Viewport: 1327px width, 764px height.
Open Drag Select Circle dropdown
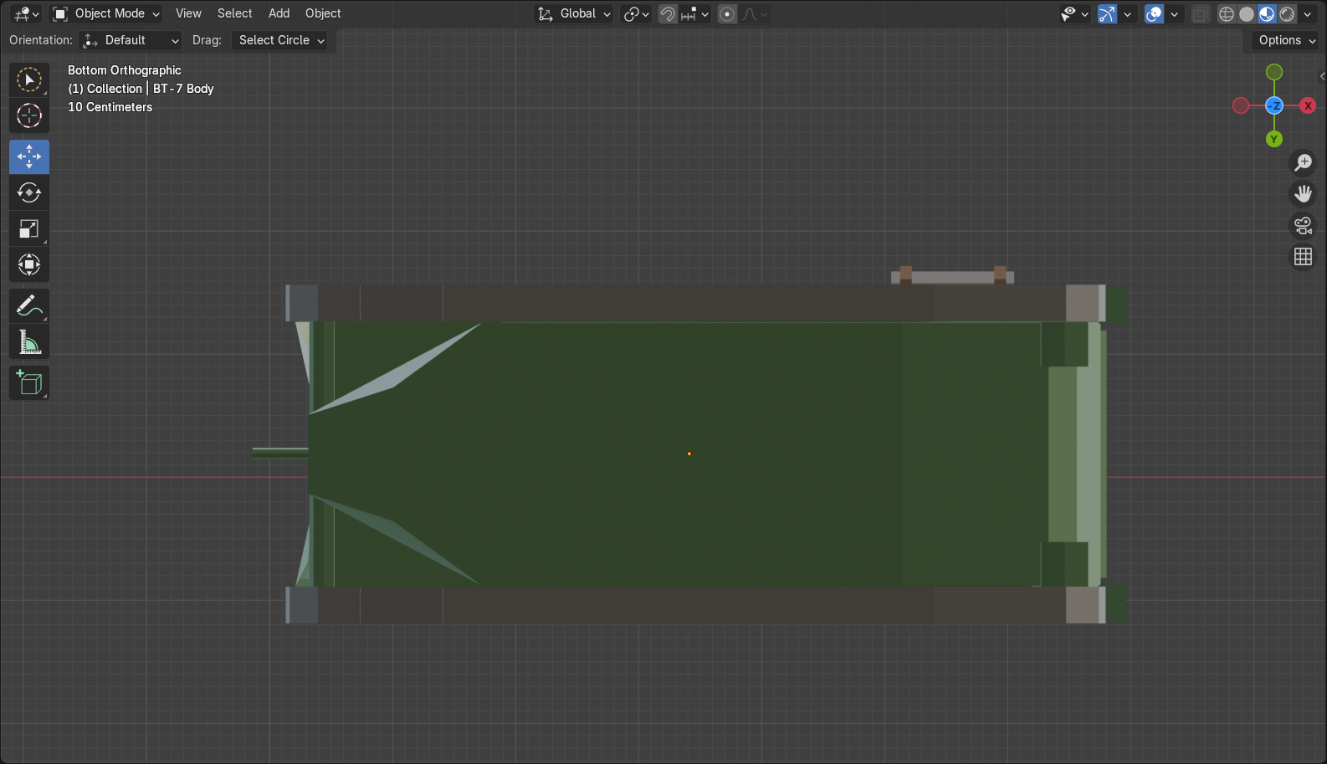[x=279, y=40]
